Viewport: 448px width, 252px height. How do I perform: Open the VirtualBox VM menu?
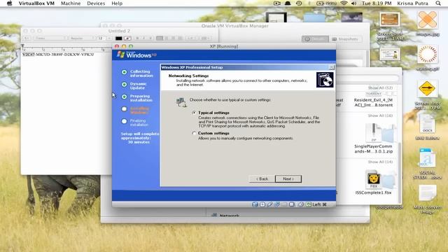point(36,3)
